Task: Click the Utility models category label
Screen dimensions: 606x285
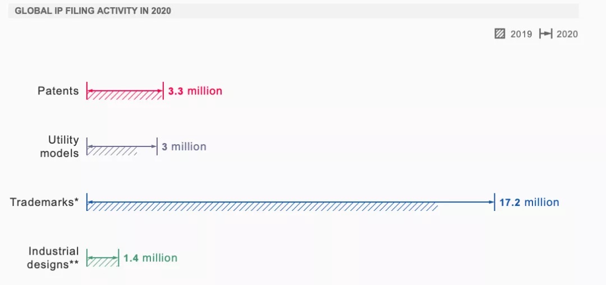Action: [x=59, y=146]
